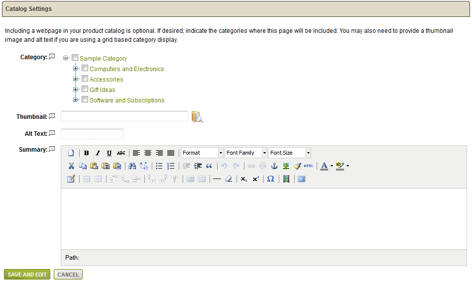Check the Sample Category checkbox

75,57
